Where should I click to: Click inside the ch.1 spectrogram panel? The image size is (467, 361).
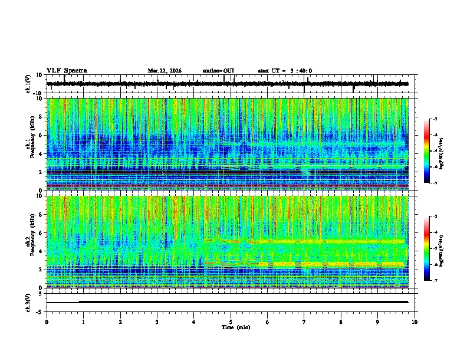[x=228, y=144]
